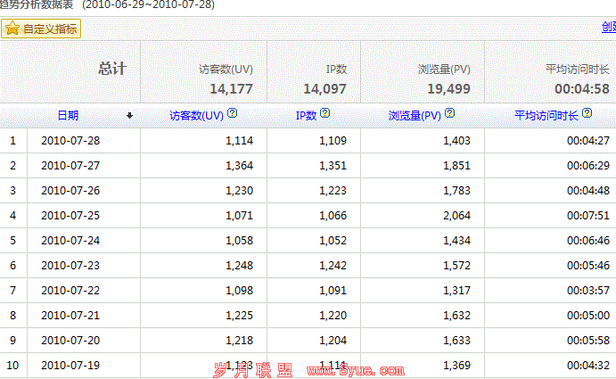Open help icon next to 访客数(UV)
Screen dimensions: 616x379
coord(233,114)
